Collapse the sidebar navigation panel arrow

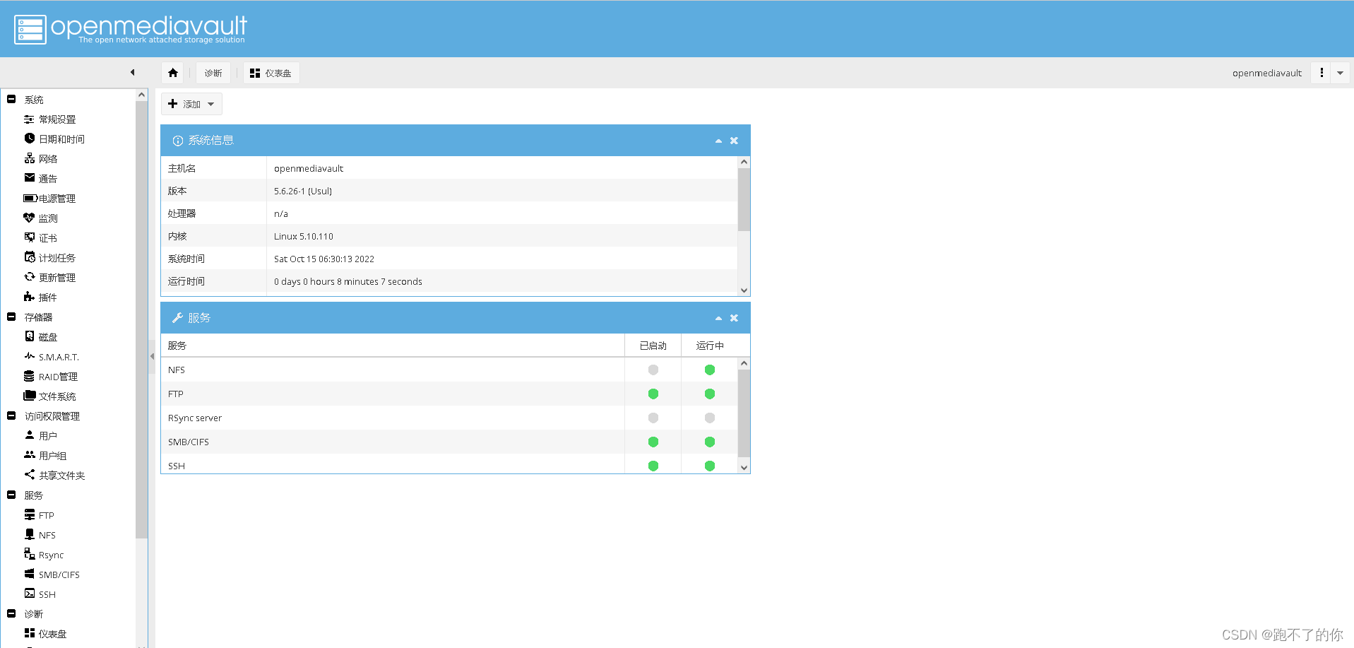[x=132, y=72]
